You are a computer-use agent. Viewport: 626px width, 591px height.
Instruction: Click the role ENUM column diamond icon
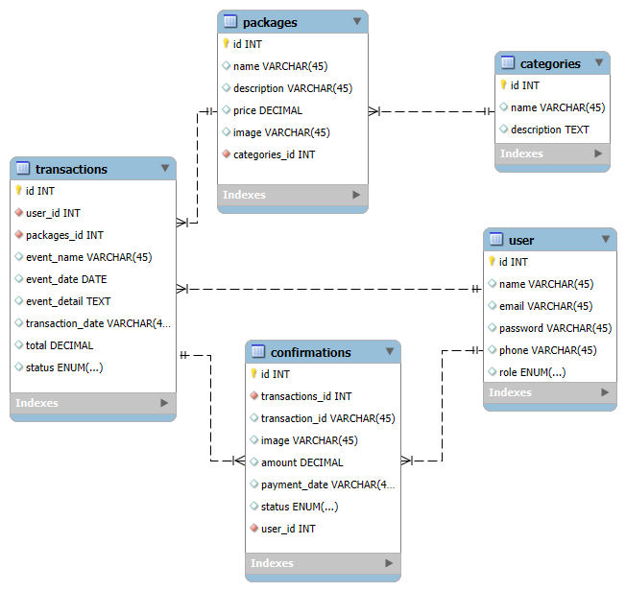point(493,371)
